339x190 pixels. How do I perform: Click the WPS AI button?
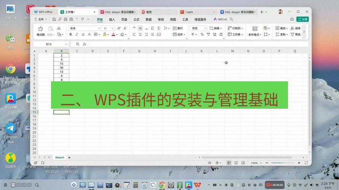click(220, 19)
